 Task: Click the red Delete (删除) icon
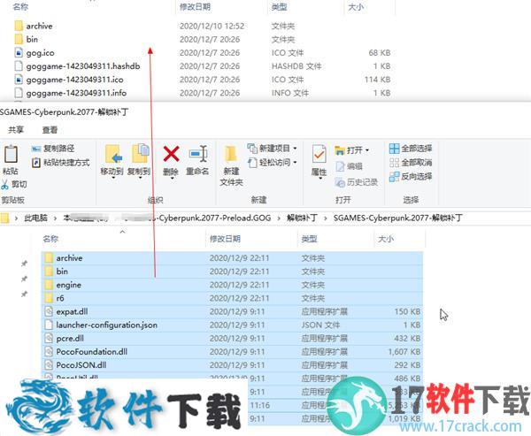[x=171, y=154]
